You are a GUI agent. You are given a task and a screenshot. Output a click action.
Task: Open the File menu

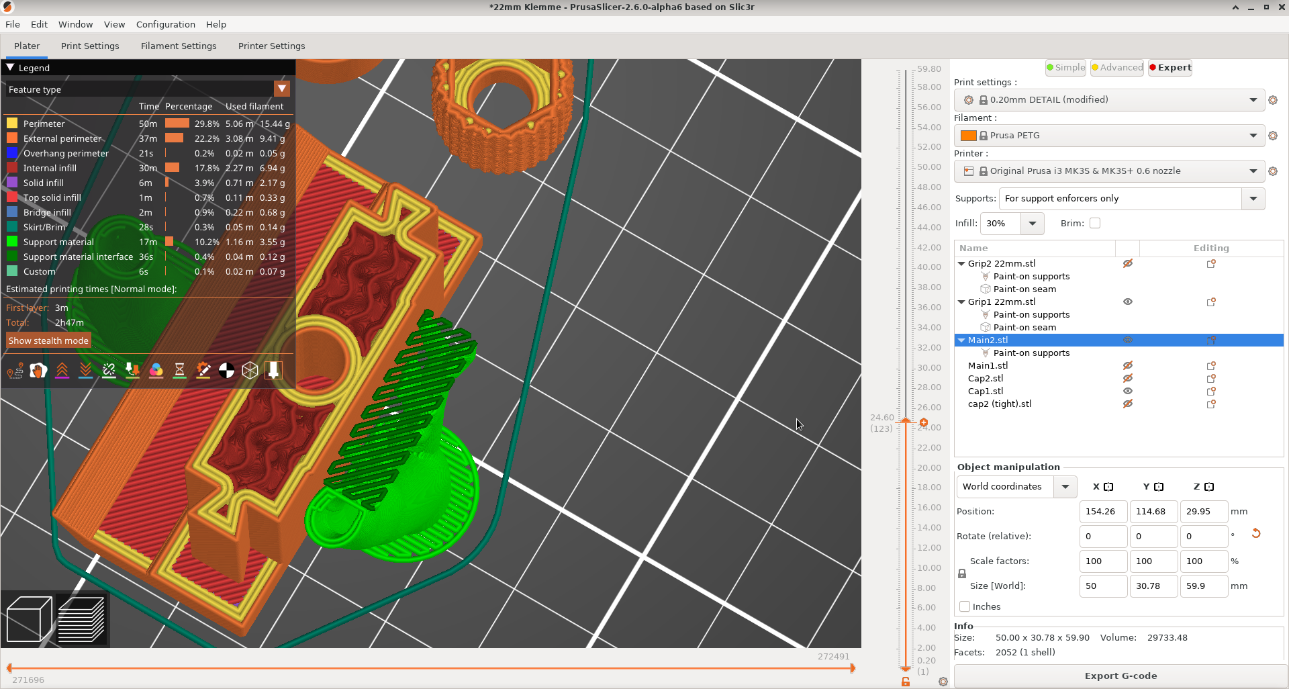coord(13,24)
